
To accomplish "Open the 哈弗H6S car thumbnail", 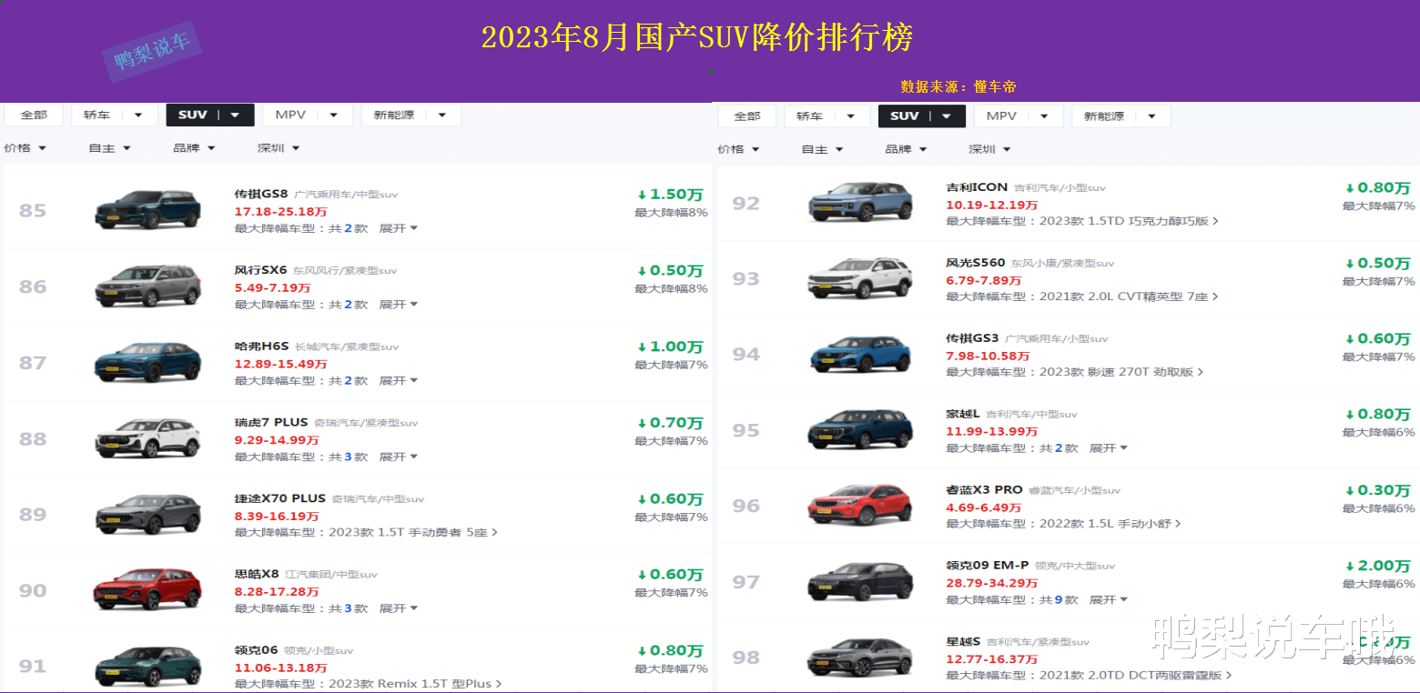I will pyautogui.click(x=147, y=363).
